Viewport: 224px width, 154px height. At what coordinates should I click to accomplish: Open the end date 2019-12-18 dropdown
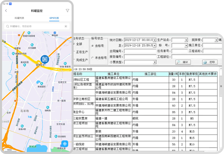point(154,46)
